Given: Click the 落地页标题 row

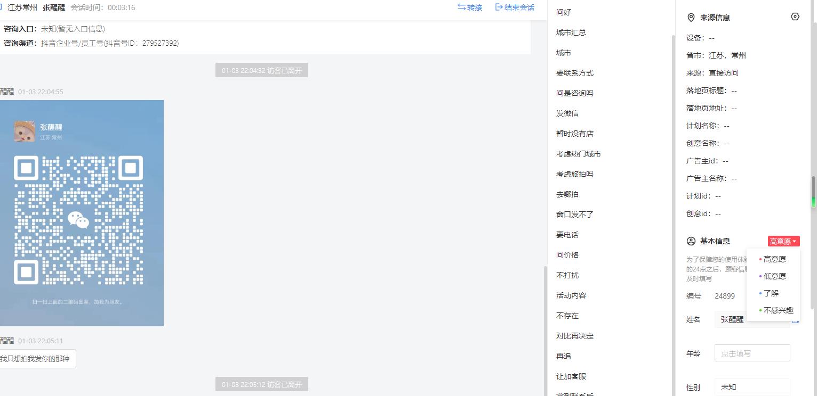Looking at the screenshot, I should pyautogui.click(x=711, y=90).
